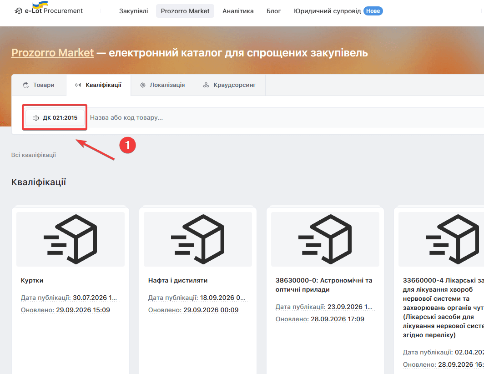This screenshot has height=374, width=484.
Task: Open the Нафта і дистиляти card thumbnail
Action: point(198,239)
